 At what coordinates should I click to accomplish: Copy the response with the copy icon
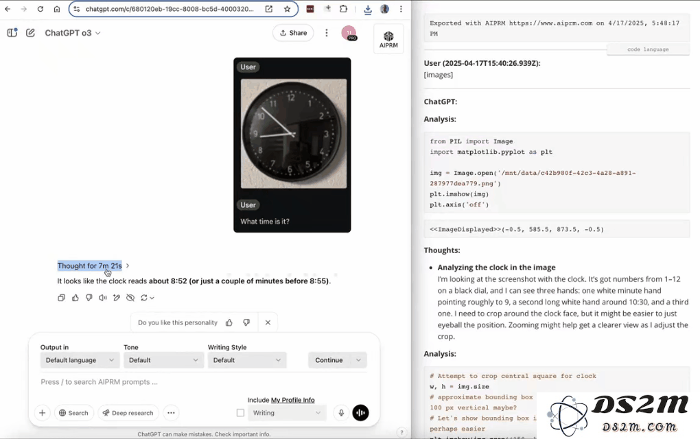point(62,298)
